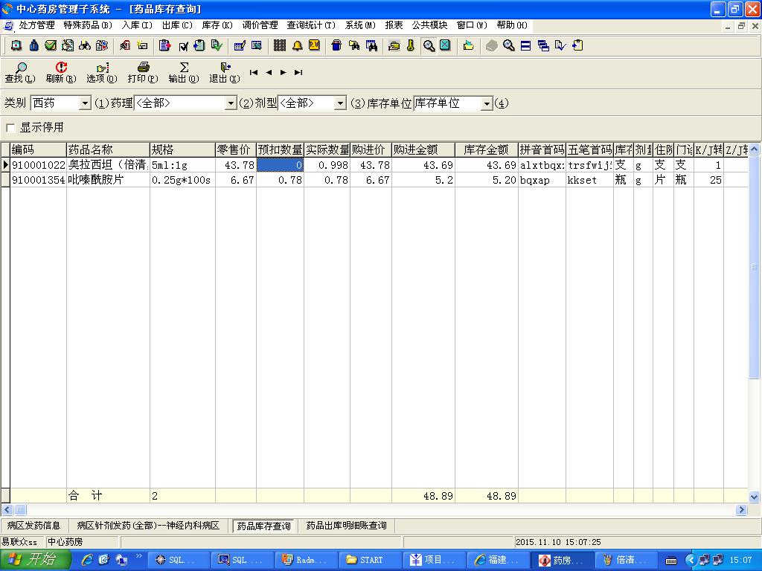Click the Windows 开始 Start button

[34, 559]
